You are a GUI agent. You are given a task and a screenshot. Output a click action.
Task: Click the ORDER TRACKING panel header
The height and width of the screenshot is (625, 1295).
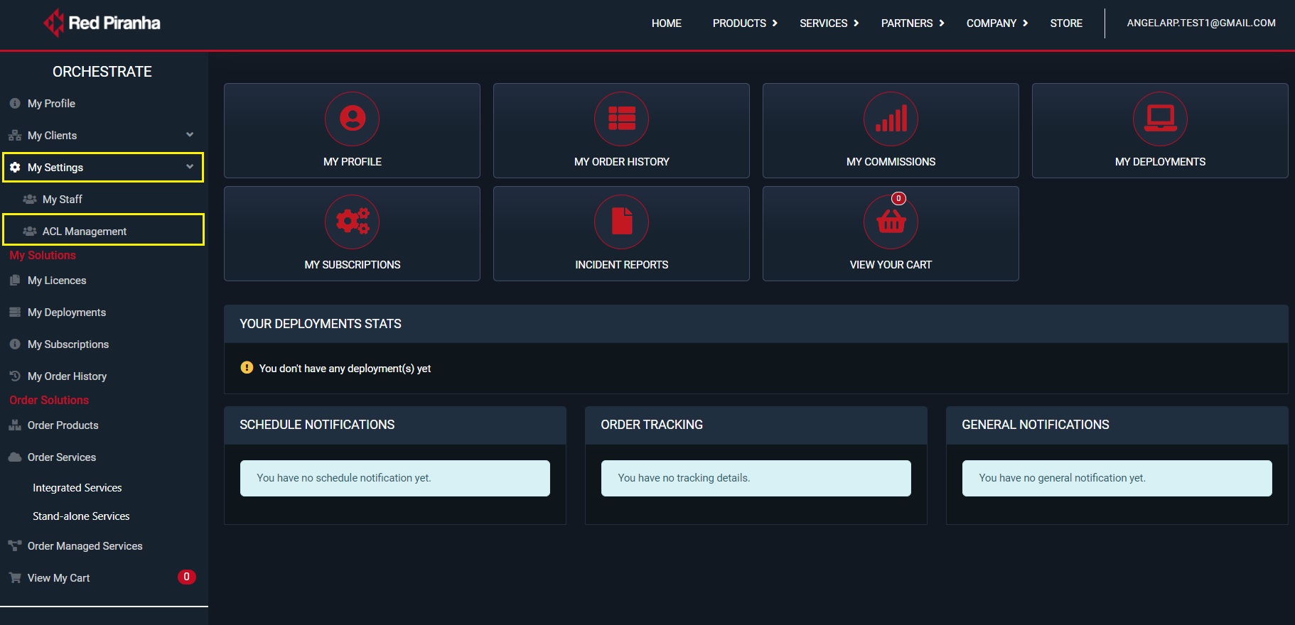[756, 425]
